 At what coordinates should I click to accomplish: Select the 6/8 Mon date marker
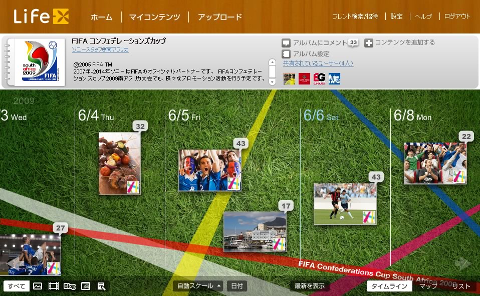412,116
